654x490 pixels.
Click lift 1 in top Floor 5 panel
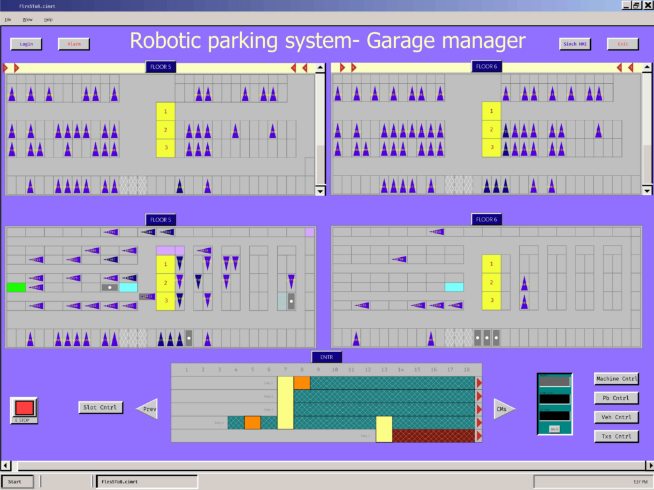click(x=165, y=112)
